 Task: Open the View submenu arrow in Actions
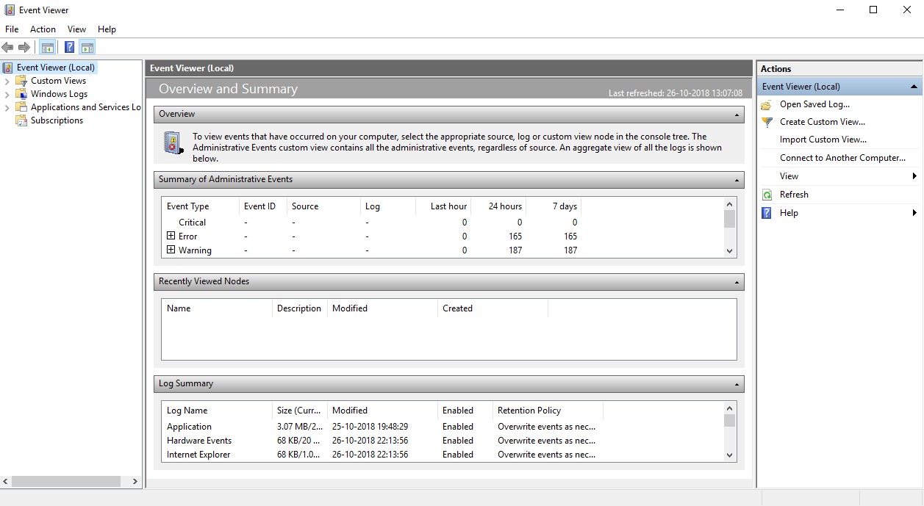(914, 176)
